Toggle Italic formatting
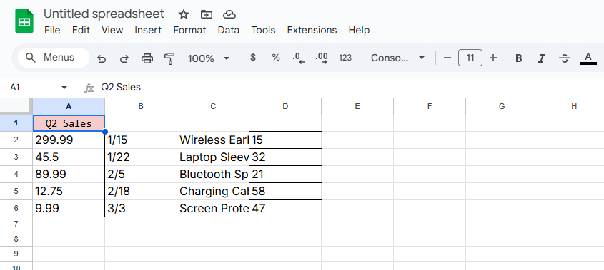The image size is (604, 270). [542, 58]
